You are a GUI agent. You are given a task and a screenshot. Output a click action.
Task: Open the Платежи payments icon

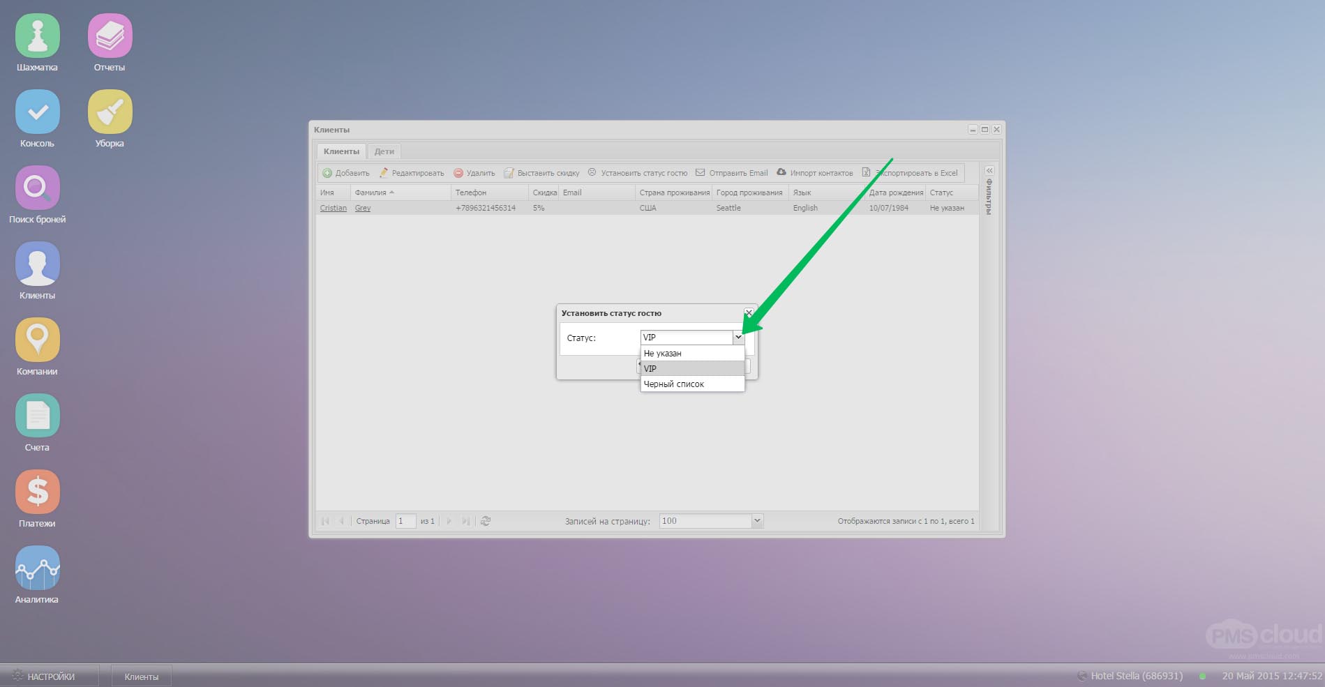click(x=37, y=492)
